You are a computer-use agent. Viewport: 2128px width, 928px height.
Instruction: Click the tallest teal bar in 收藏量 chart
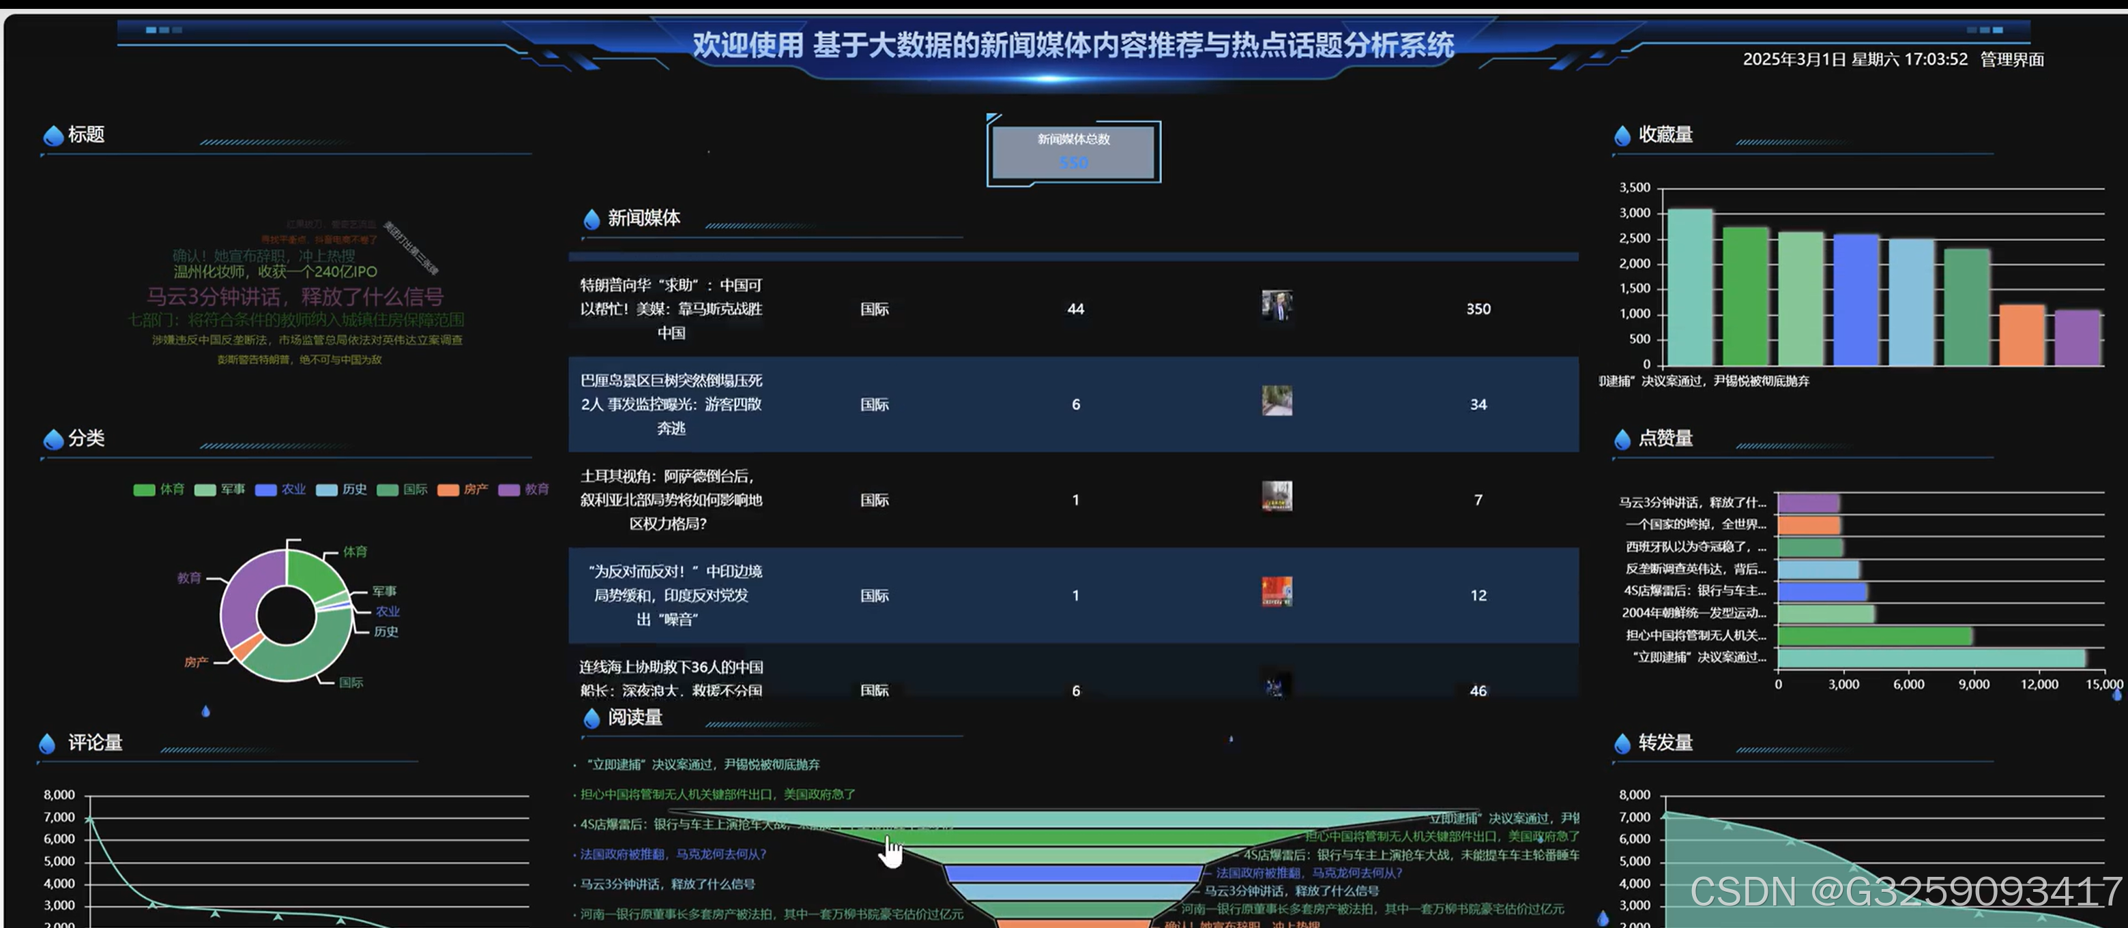pos(1689,287)
